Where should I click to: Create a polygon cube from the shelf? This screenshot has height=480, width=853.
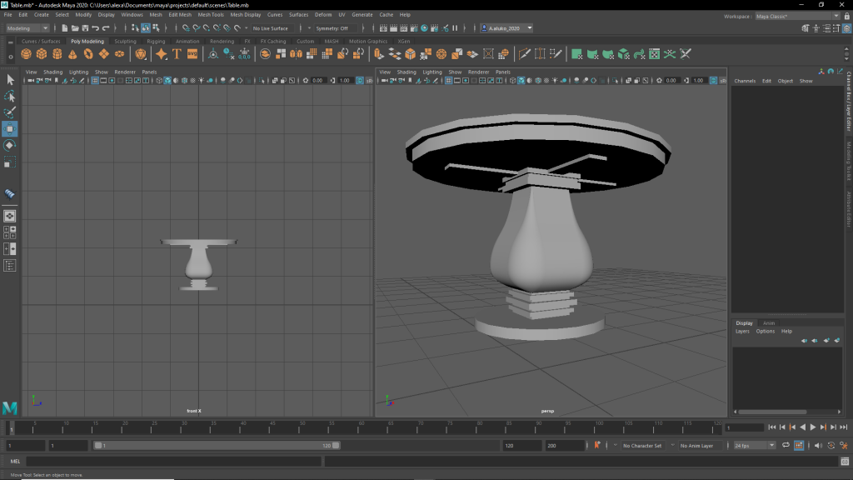(42, 54)
